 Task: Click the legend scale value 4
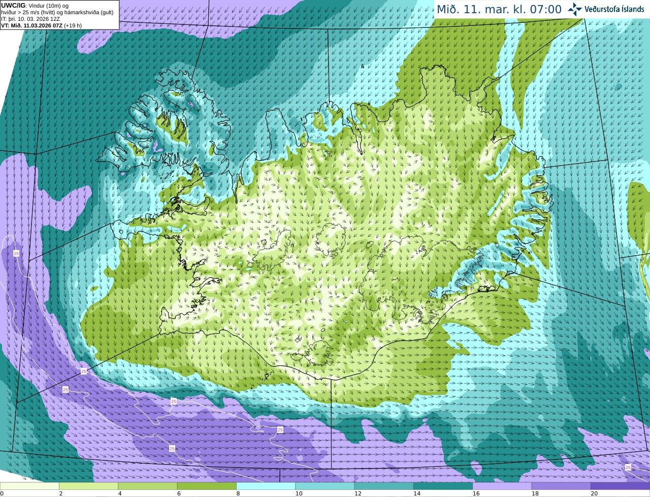coord(120,493)
